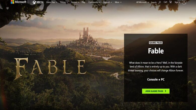Click the search magnifier icon
Image resolution: width=196 pixels, height=110 pixels.
(x=160, y=2)
